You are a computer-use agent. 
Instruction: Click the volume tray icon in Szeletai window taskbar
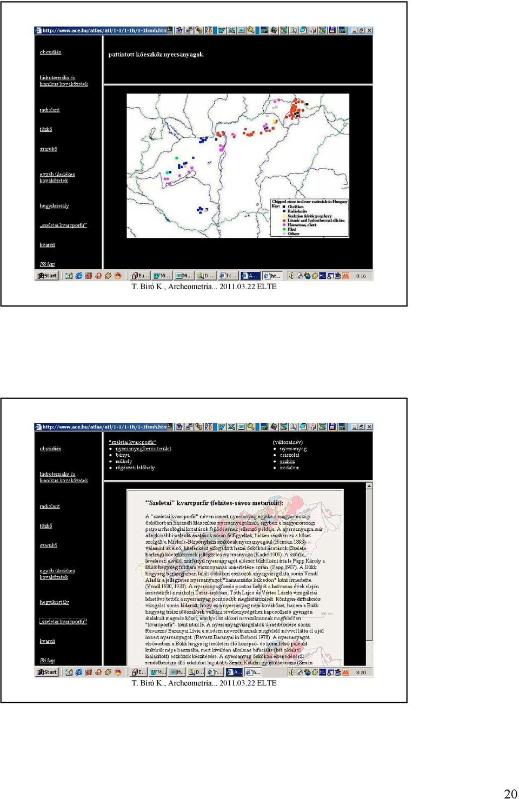(291, 672)
